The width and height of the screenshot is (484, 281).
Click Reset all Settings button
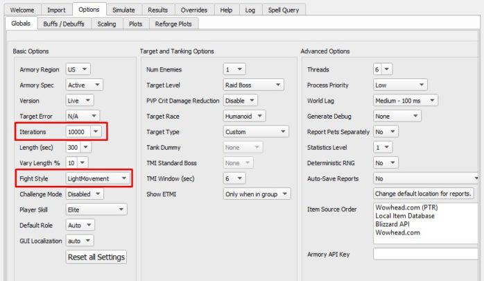96,257
